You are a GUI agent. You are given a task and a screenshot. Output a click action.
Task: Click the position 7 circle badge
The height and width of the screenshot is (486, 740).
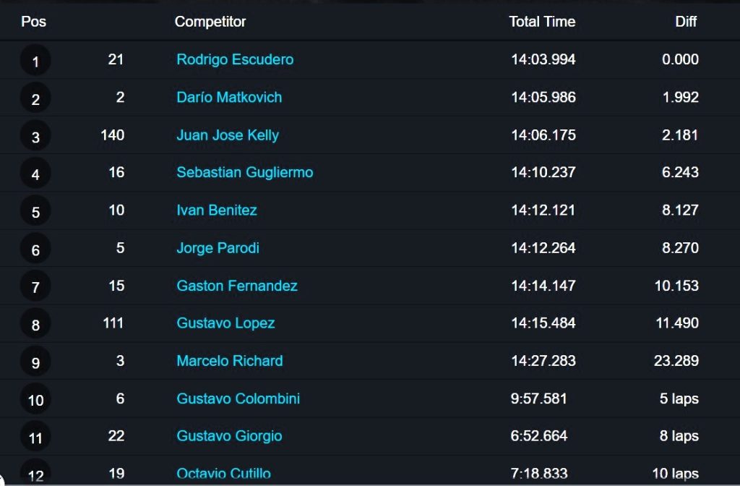(35, 286)
